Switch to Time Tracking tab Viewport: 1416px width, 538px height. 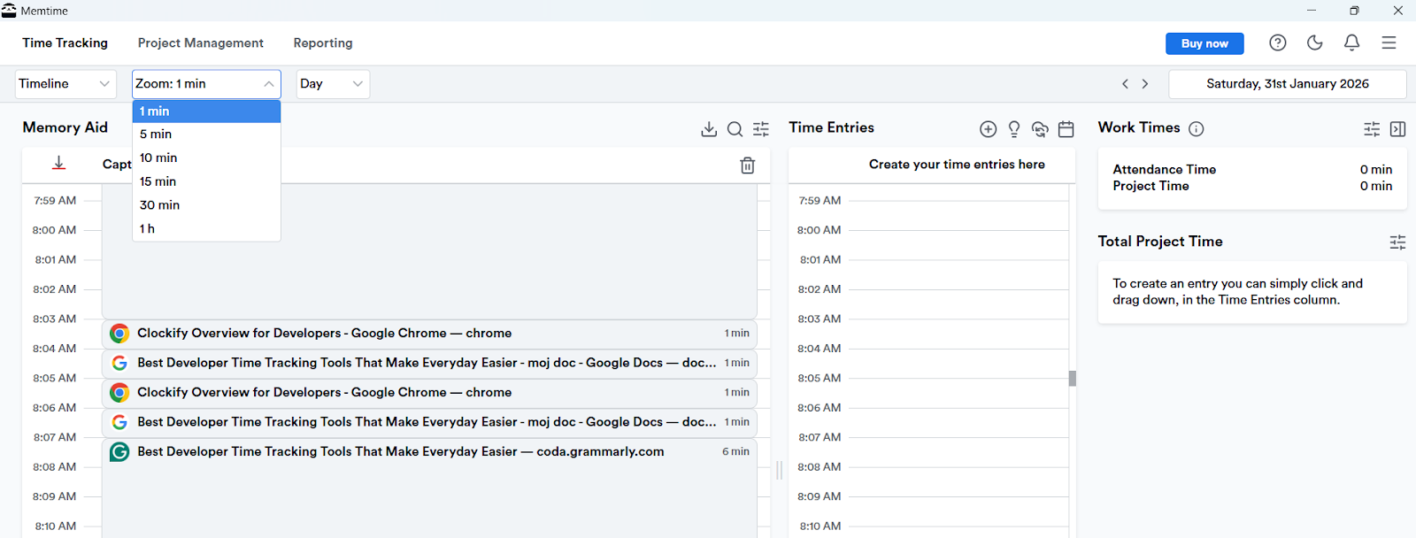[65, 43]
